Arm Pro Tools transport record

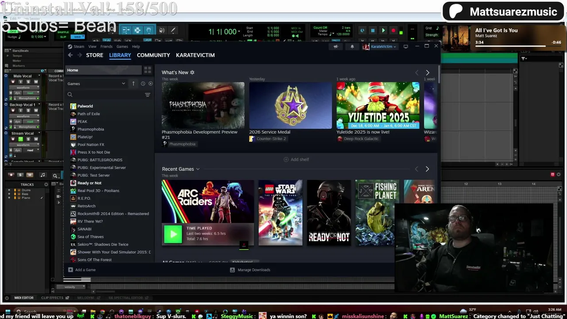click(x=393, y=31)
